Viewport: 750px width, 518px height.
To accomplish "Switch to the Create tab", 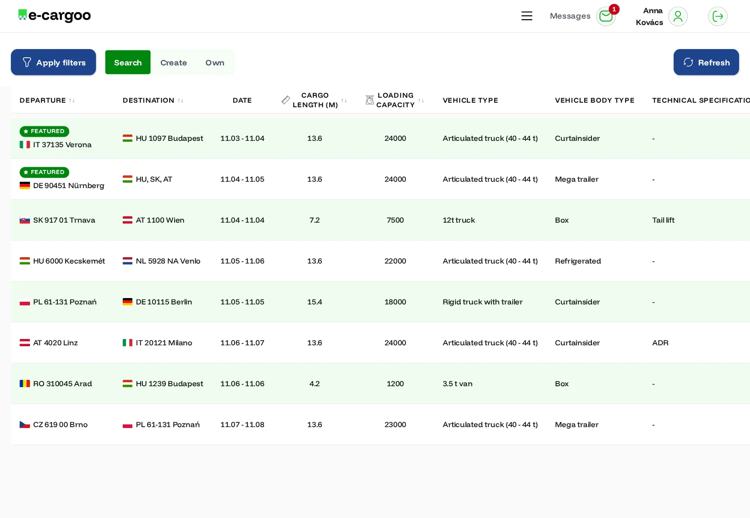I will 174,63.
